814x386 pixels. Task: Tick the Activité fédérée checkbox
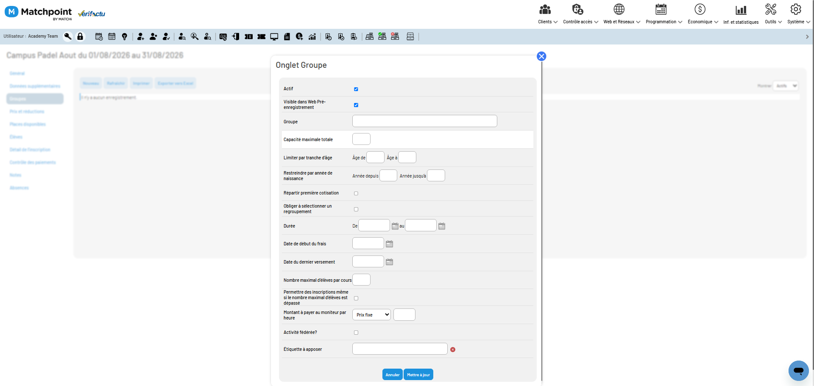[356, 333]
